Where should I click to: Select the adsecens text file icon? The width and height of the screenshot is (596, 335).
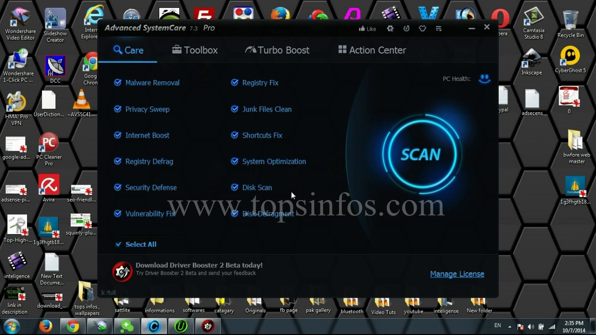[532, 102]
